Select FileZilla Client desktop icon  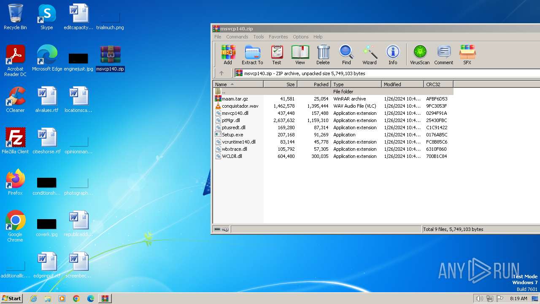[x=15, y=141]
